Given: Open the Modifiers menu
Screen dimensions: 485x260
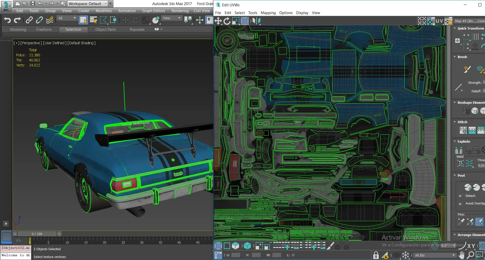Looking at the screenshot, I should point(104,11).
